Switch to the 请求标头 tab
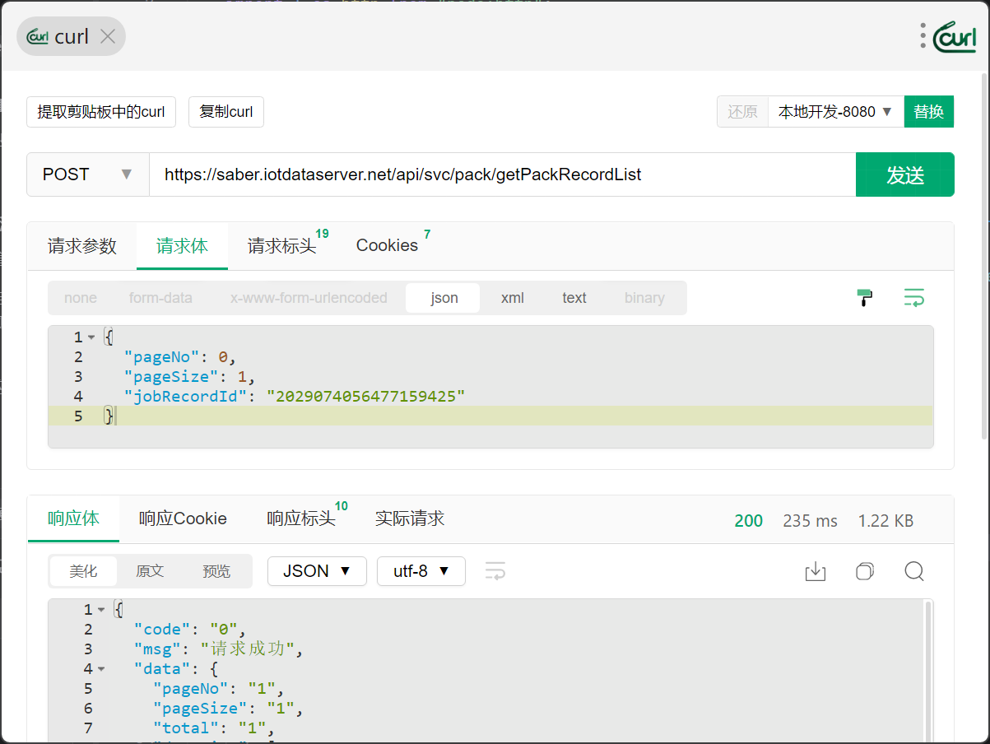The image size is (990, 744). click(x=282, y=246)
